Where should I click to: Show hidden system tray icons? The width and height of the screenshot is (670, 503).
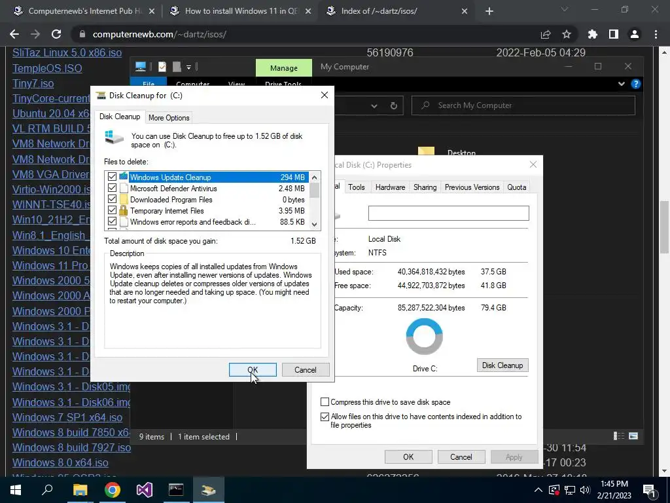(538, 490)
